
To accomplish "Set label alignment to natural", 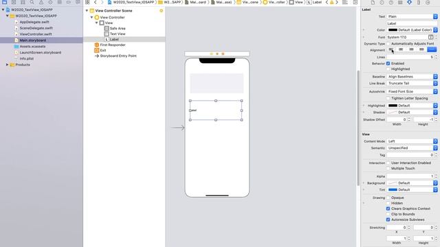I will point(432,49).
